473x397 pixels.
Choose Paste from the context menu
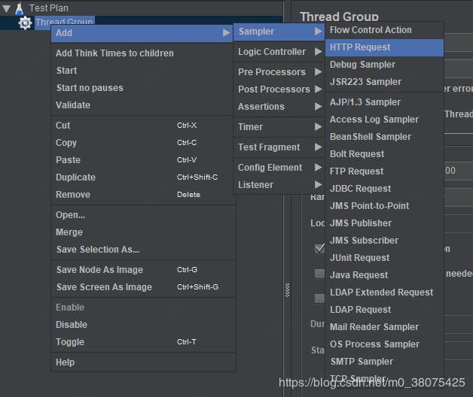142,160
